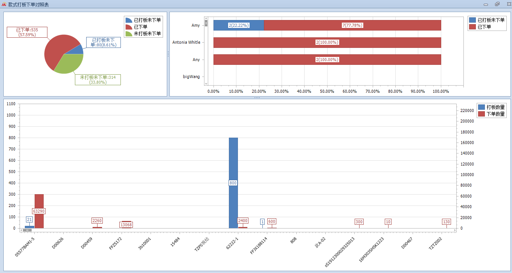This screenshot has height=273, width=512.
Task: Click the blue 已打板未下单 pie legend marker
Action: [129, 20]
